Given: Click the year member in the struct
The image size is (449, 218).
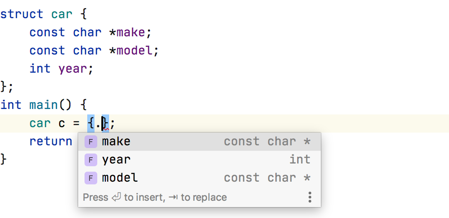Looking at the screenshot, I should (x=73, y=69).
